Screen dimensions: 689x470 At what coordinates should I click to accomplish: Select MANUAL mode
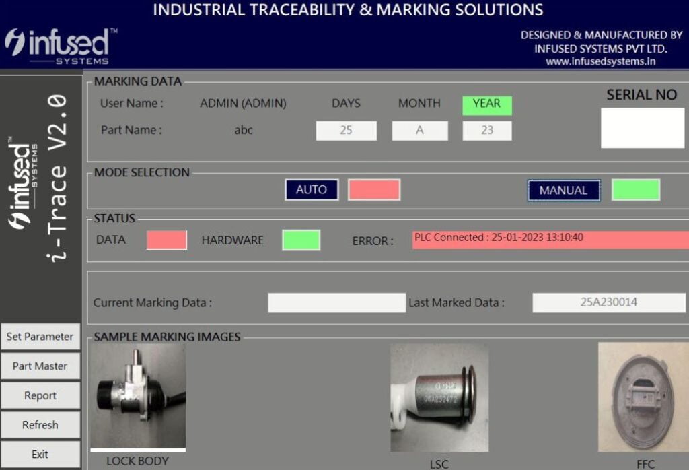[563, 191]
